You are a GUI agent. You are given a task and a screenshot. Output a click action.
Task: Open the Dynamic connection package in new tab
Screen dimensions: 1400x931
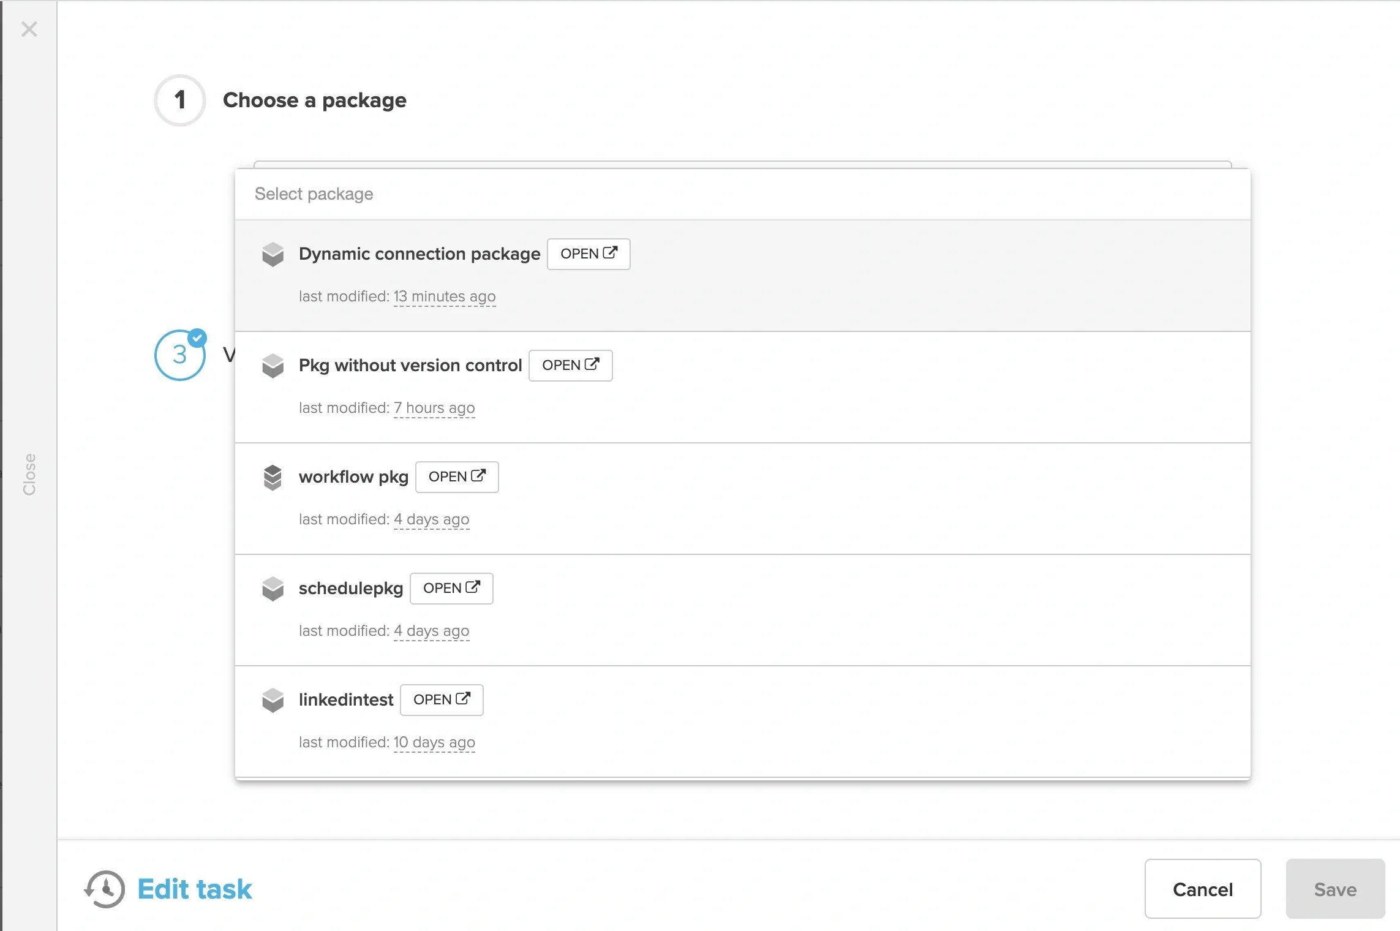(589, 254)
